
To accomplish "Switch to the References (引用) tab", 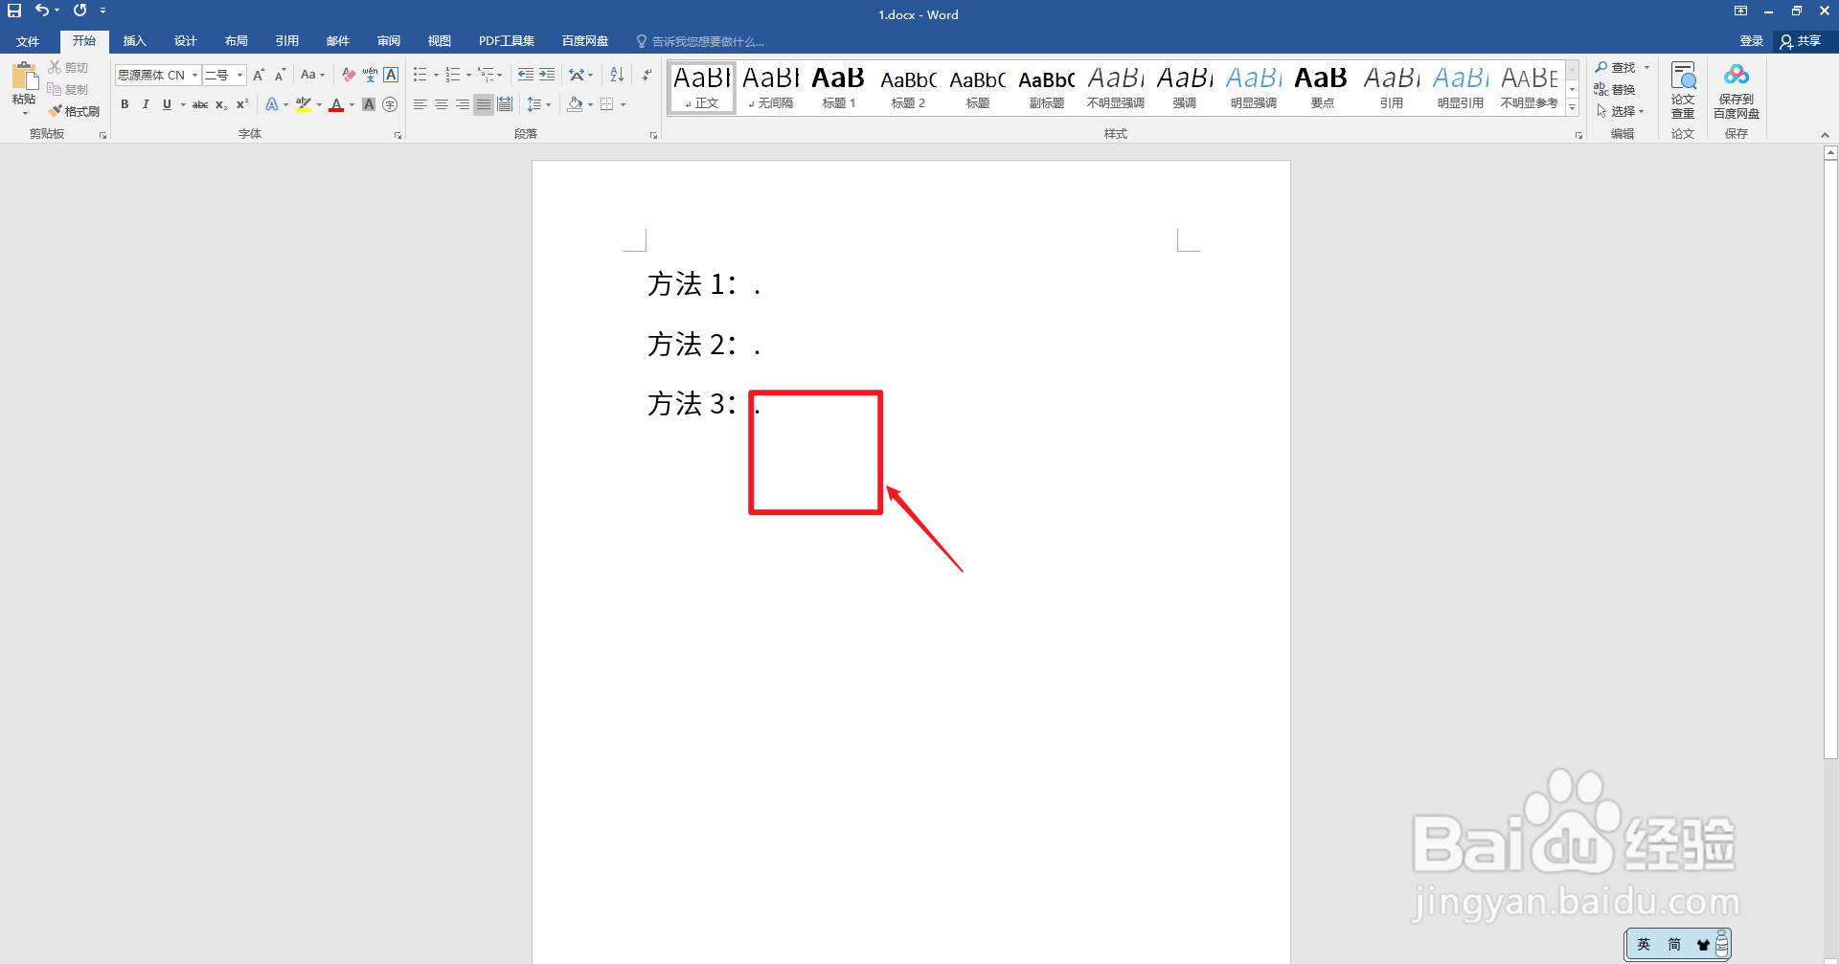I will pos(286,41).
